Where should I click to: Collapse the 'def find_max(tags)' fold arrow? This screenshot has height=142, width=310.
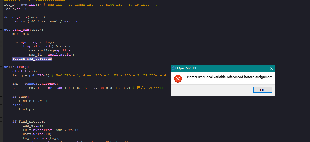click(1, 30)
